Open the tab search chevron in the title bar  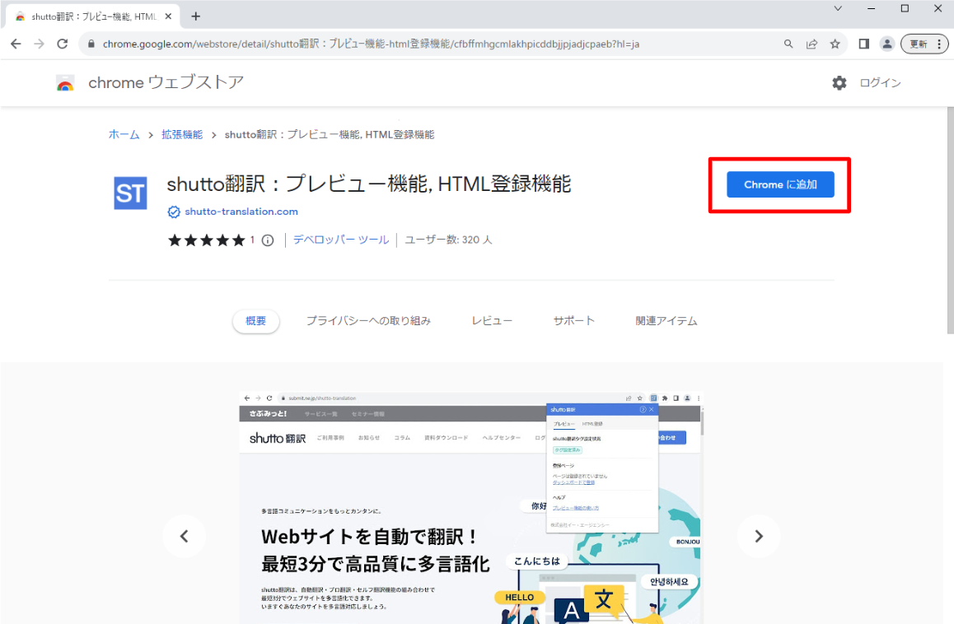pyautogui.click(x=838, y=8)
